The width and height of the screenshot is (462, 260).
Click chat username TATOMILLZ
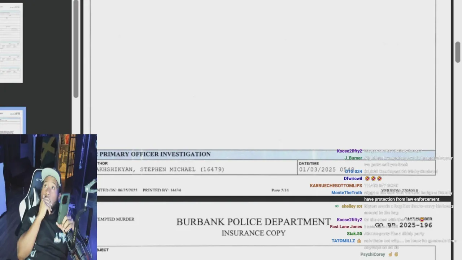pyautogui.click(x=343, y=240)
